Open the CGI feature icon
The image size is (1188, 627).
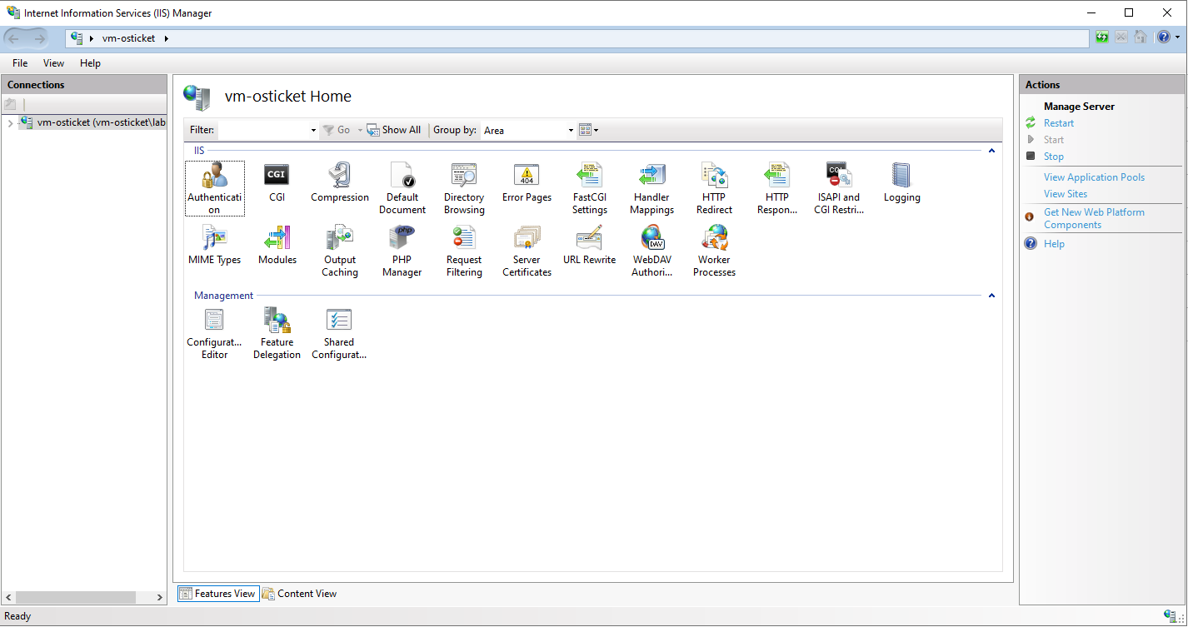tap(277, 182)
